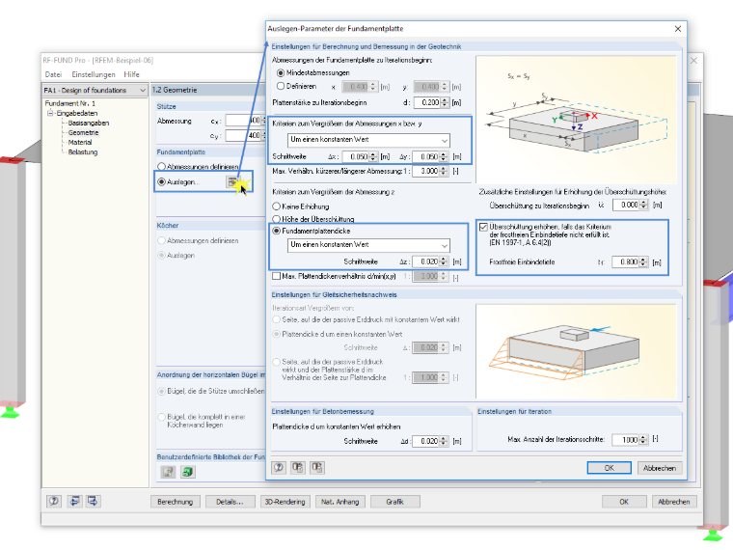Select Material in tree
The width and height of the screenshot is (733, 550).
click(80, 142)
